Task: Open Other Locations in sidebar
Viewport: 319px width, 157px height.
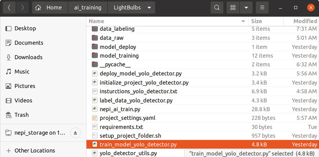Action: click(x=35, y=150)
